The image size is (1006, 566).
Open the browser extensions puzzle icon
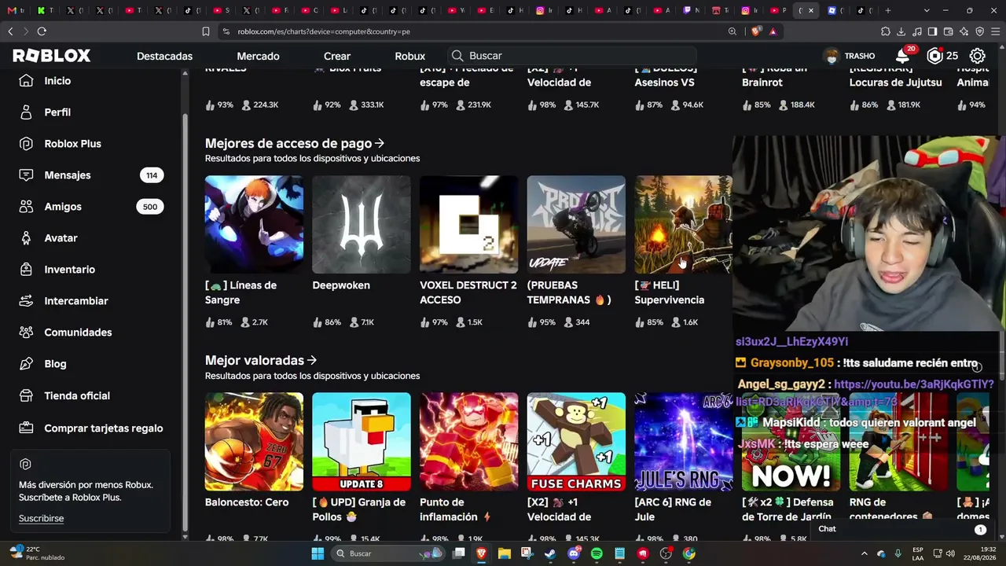[x=886, y=31]
